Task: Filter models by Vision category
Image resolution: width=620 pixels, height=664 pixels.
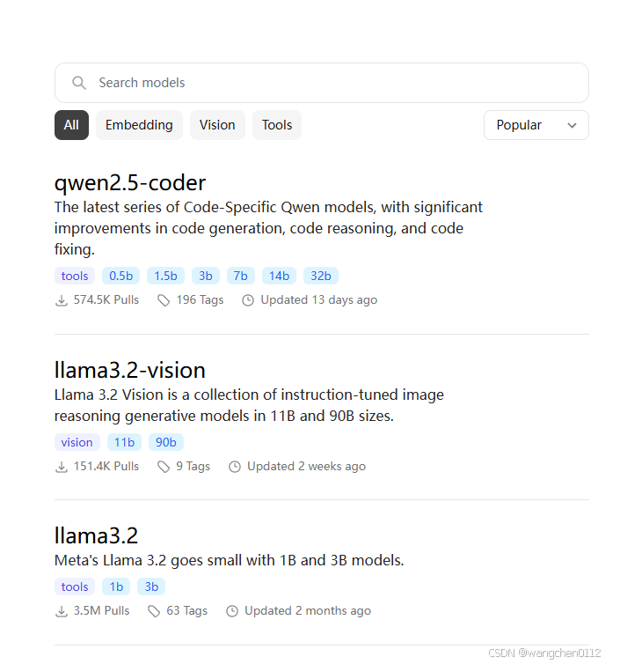Action: point(217,125)
